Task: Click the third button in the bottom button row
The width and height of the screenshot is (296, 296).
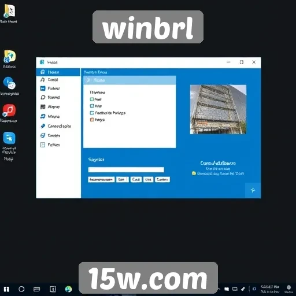Action: 136,180
